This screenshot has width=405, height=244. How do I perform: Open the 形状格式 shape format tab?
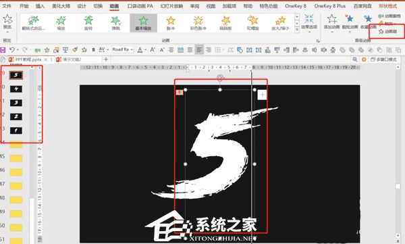(387, 5)
